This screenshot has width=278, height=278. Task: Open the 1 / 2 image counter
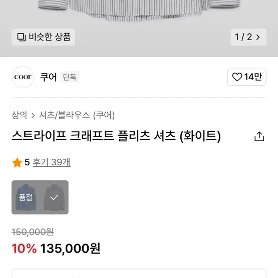[x=248, y=37]
